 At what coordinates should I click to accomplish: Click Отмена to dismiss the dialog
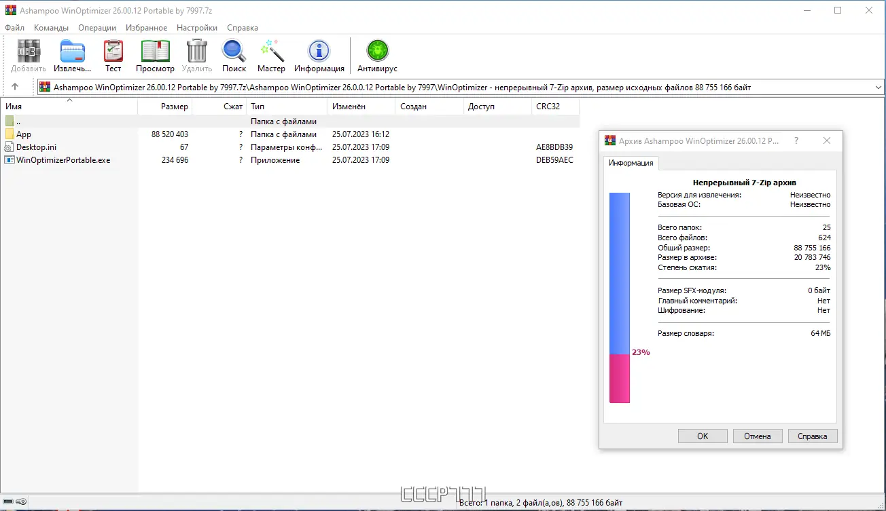[758, 436]
